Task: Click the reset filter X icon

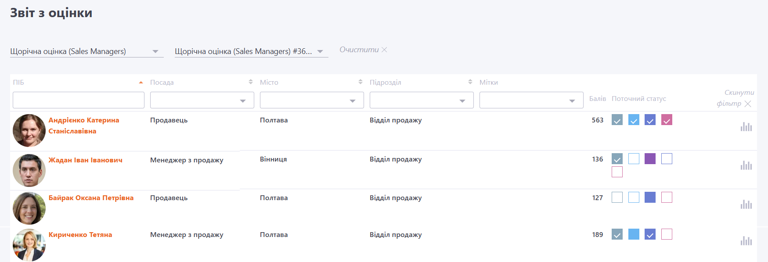Action: tap(748, 104)
